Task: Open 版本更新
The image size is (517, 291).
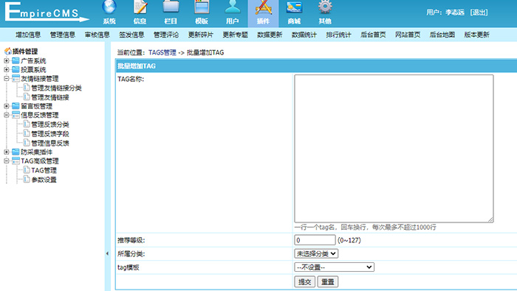Action: click(477, 35)
